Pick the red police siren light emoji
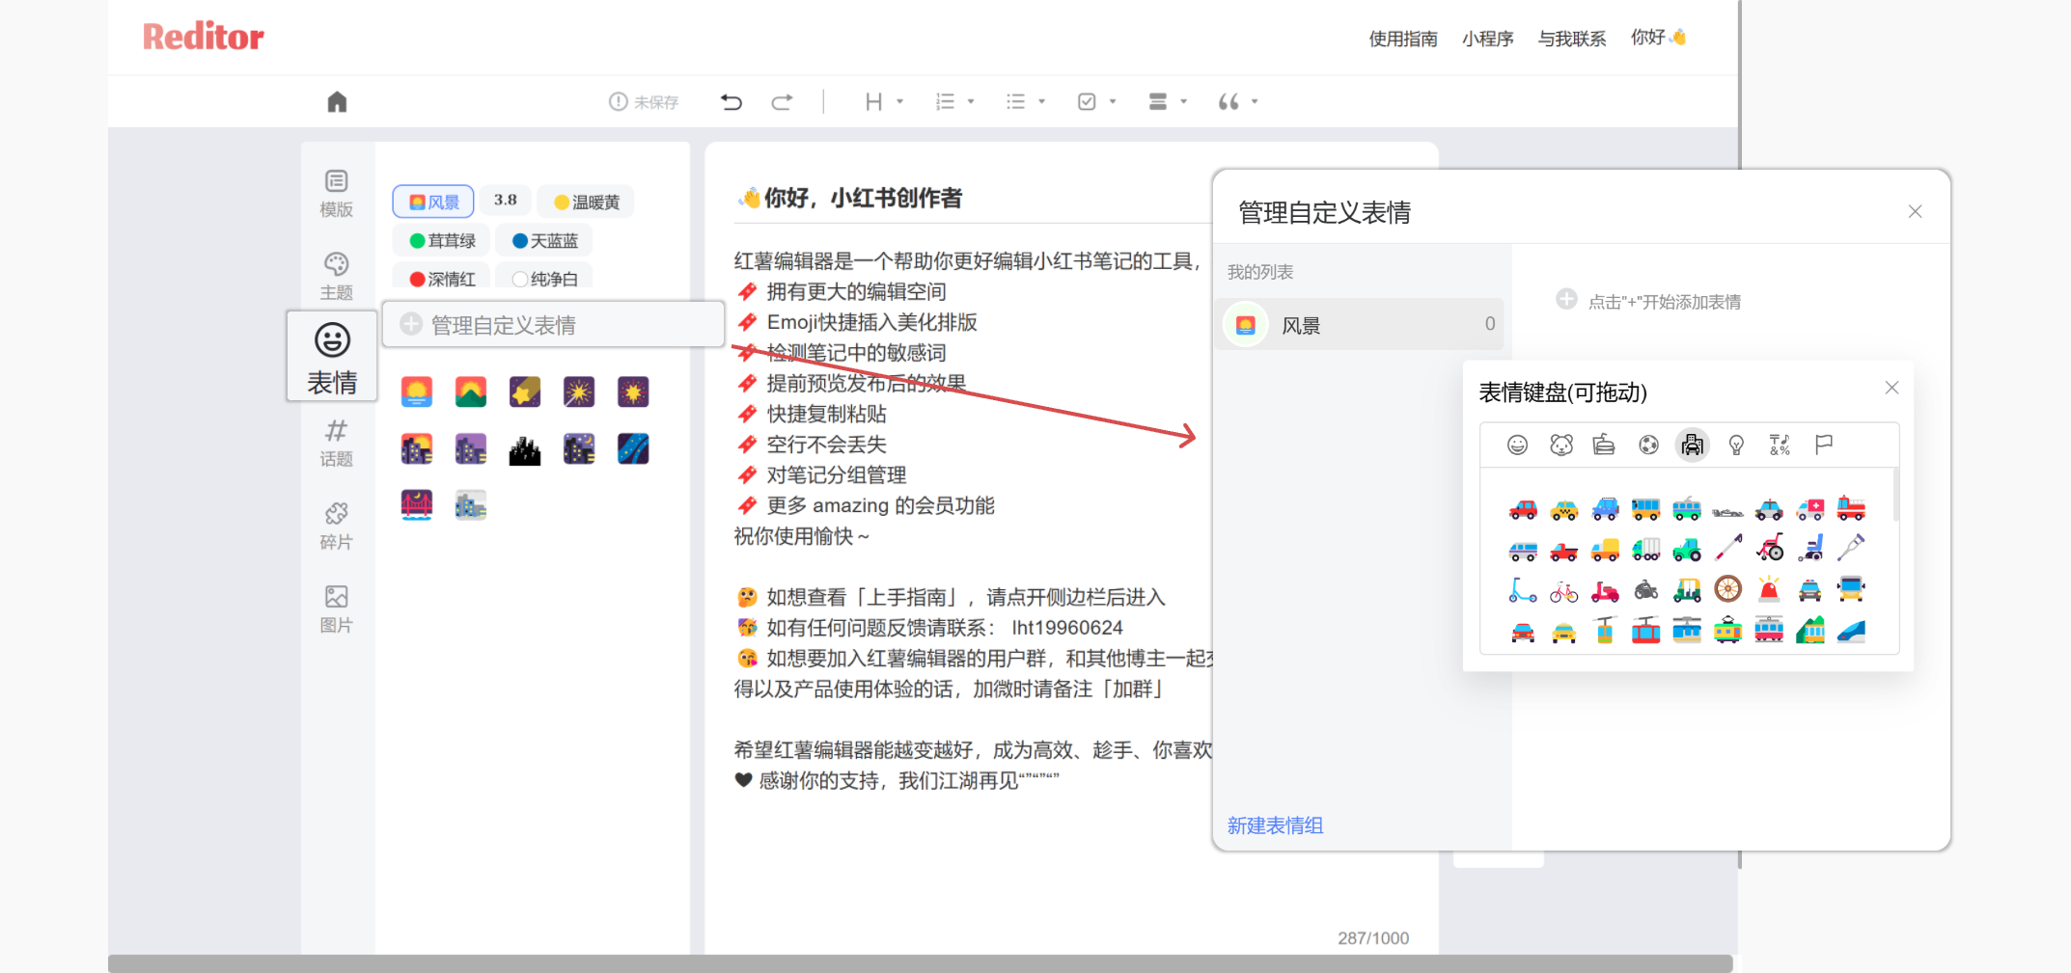This screenshot has height=973, width=2071. (x=1769, y=590)
